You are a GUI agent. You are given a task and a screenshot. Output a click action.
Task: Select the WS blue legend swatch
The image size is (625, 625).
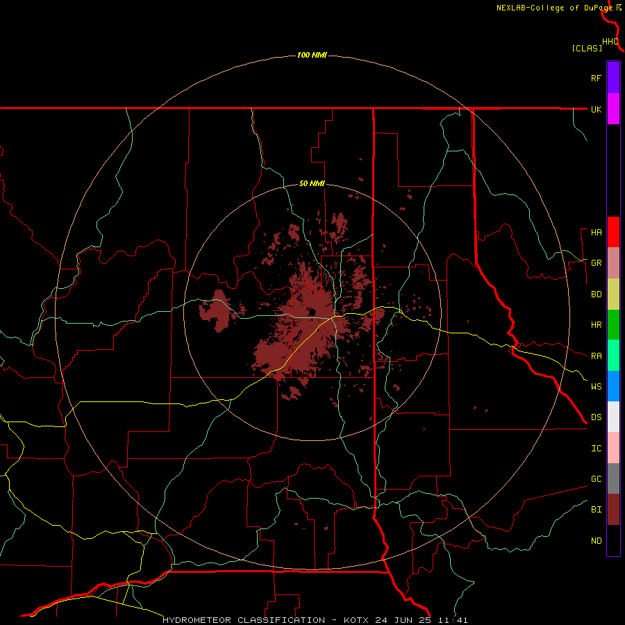(613, 386)
